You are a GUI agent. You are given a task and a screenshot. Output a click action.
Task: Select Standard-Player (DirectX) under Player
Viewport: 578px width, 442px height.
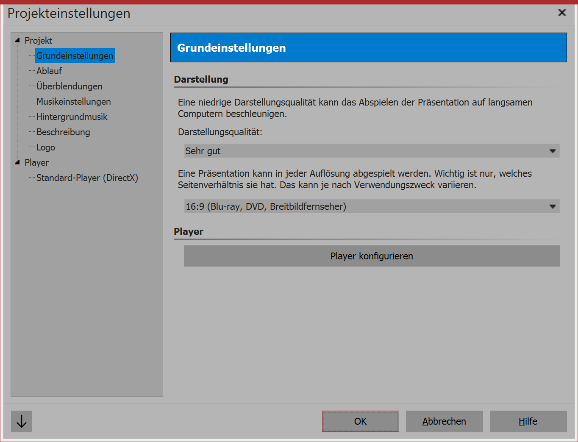(x=87, y=178)
